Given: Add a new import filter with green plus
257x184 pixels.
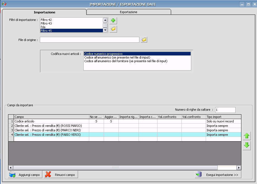Looking at the screenshot, I should [x=113, y=21].
